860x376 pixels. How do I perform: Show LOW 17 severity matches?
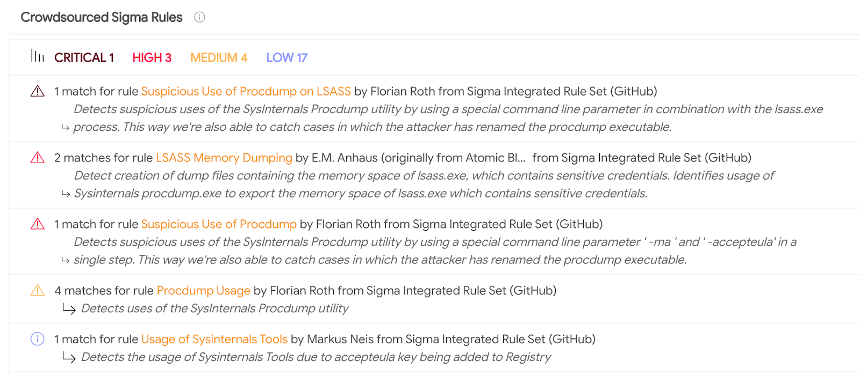point(287,57)
